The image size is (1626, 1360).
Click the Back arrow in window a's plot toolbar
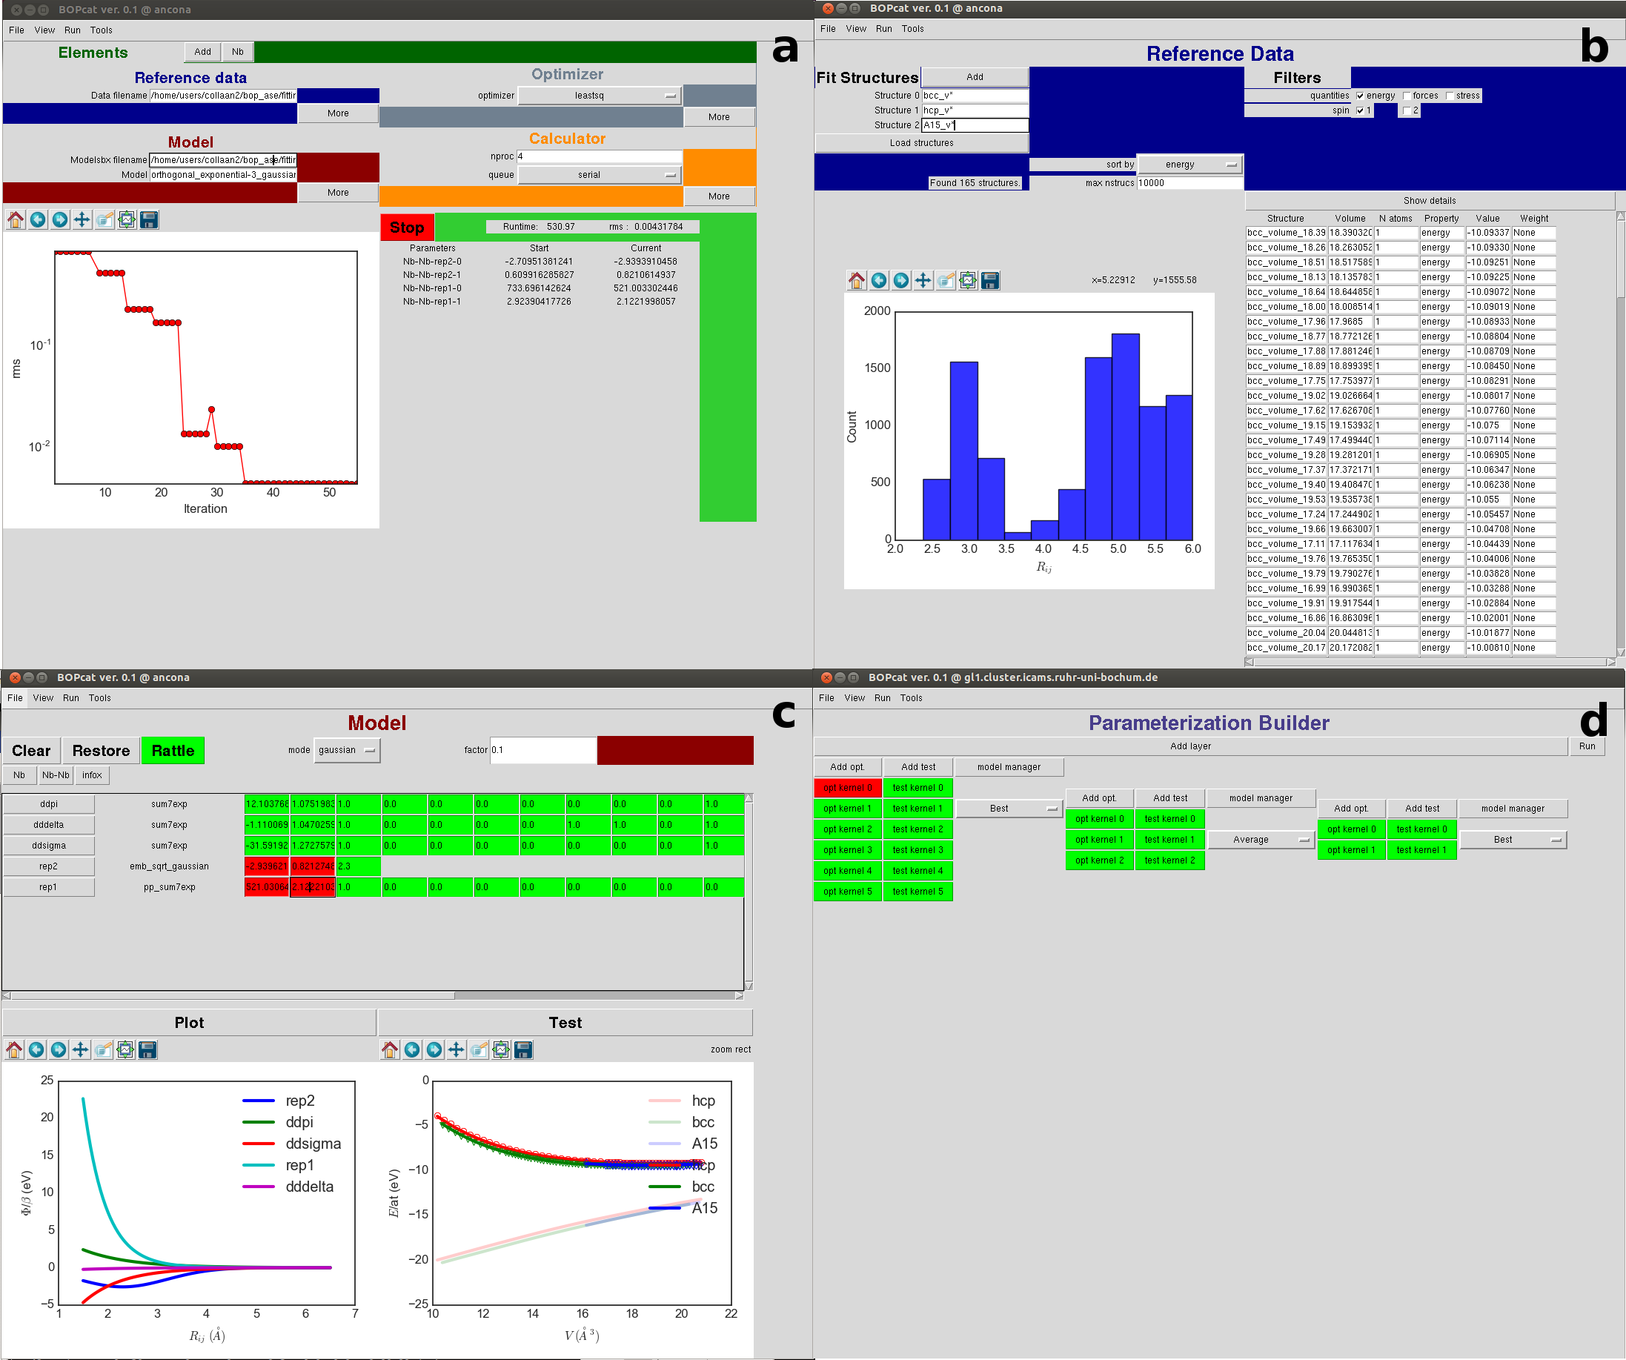[x=38, y=220]
